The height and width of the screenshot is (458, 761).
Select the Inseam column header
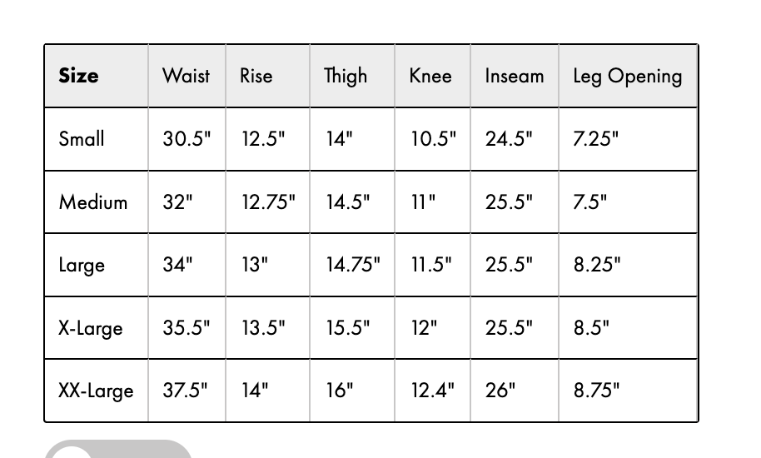(515, 76)
